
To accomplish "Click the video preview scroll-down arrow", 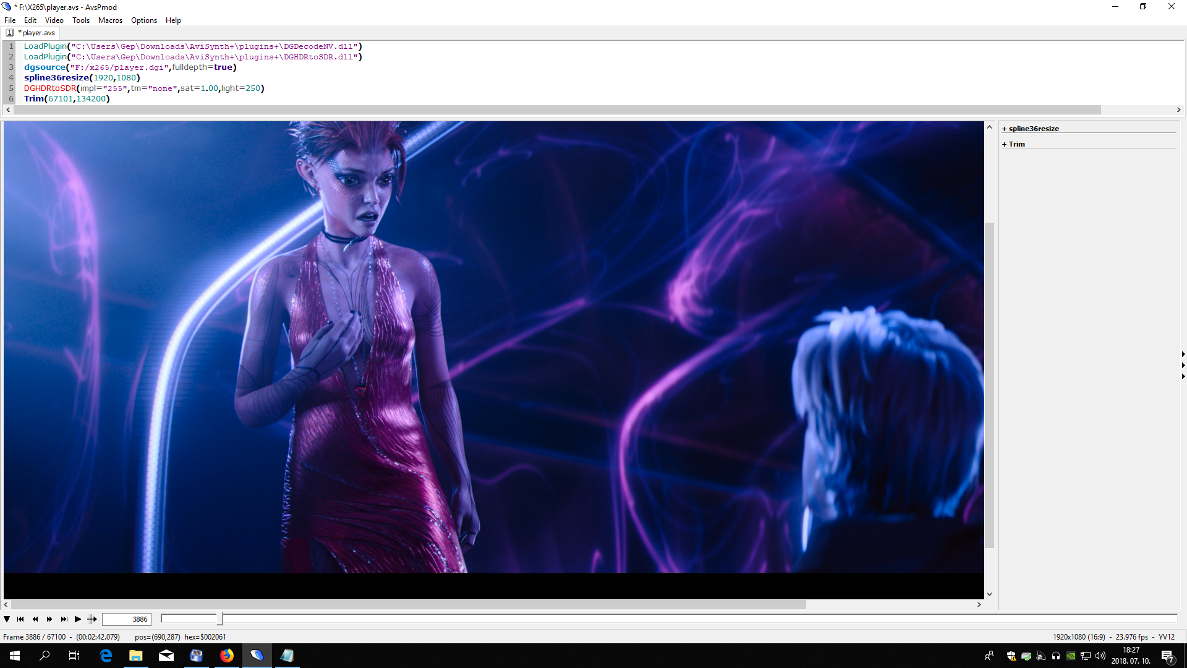I will pyautogui.click(x=989, y=594).
